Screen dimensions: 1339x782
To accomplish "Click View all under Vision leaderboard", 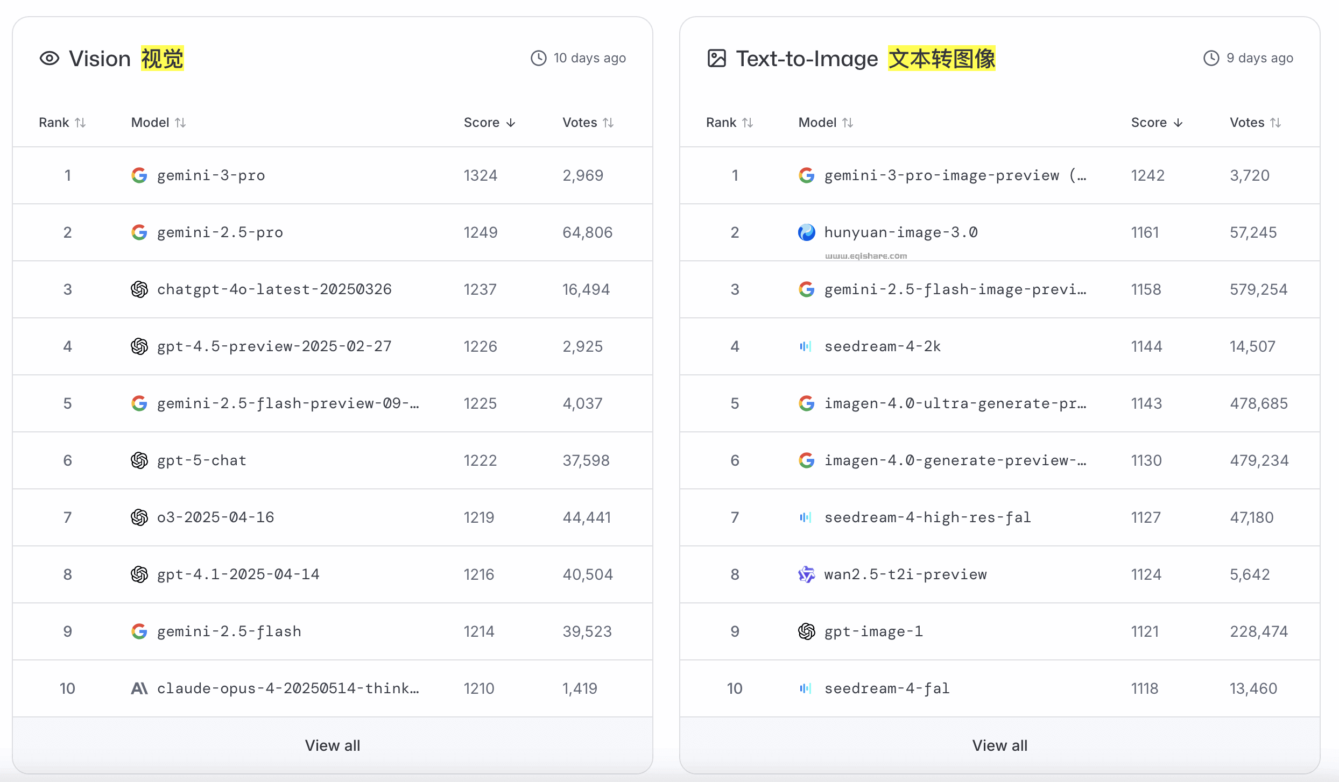I will point(333,745).
